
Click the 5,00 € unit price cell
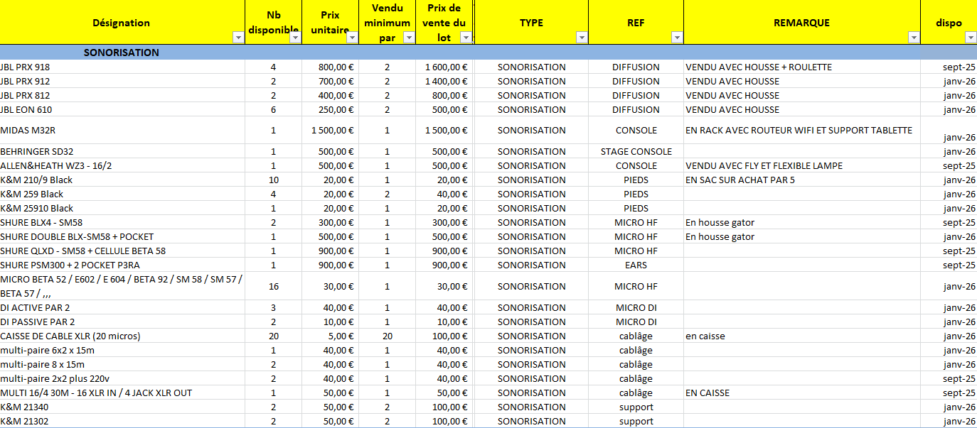tap(330, 336)
